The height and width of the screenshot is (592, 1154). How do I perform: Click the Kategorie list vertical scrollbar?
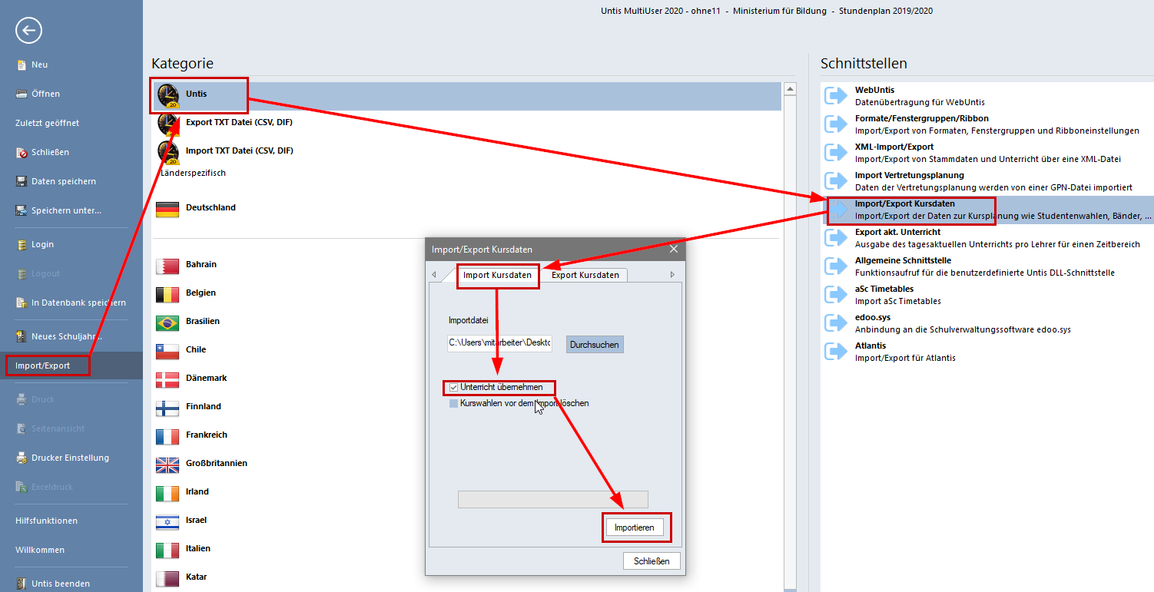tap(789, 338)
